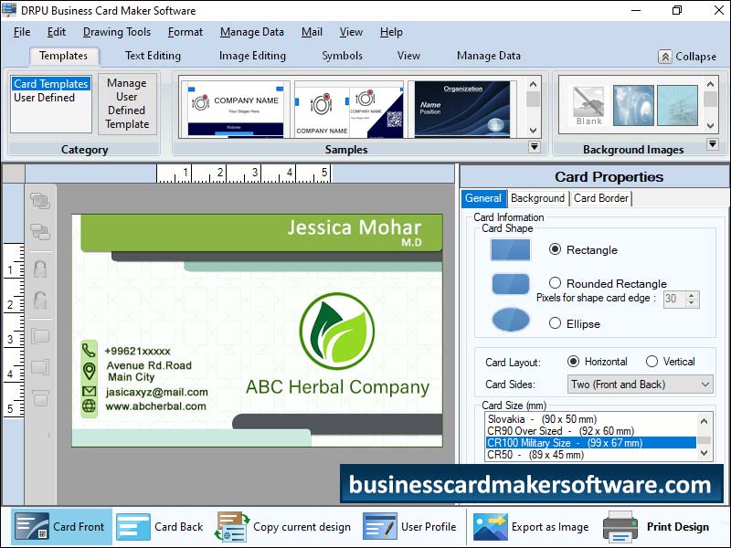Expand the Samples gallery dropdown arrow
Image resolution: width=731 pixels, height=548 pixels.
pos(535,146)
